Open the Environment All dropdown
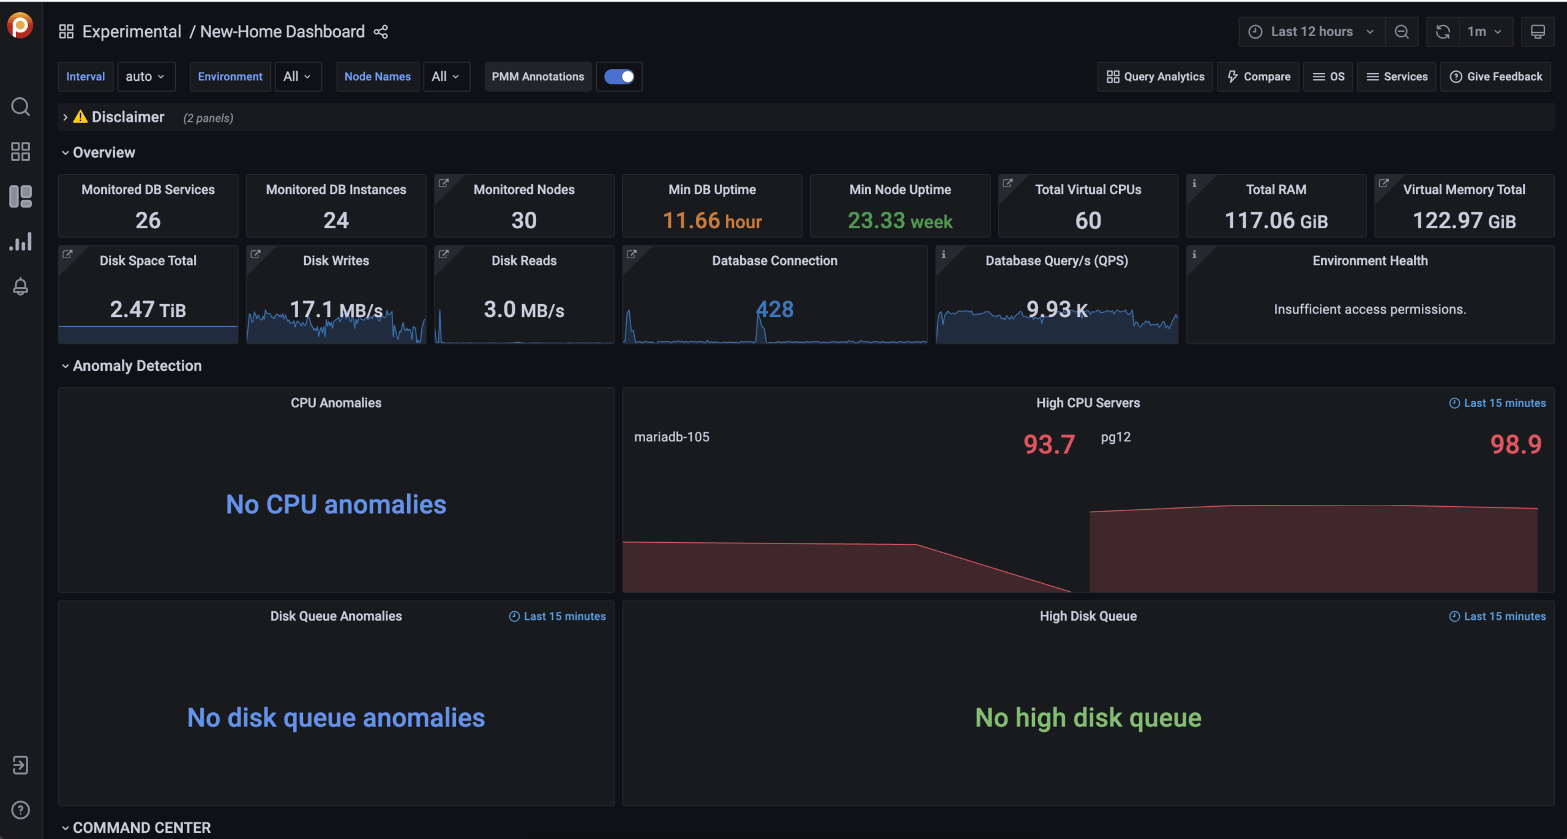Screen dimensions: 1567x839 (x=297, y=76)
